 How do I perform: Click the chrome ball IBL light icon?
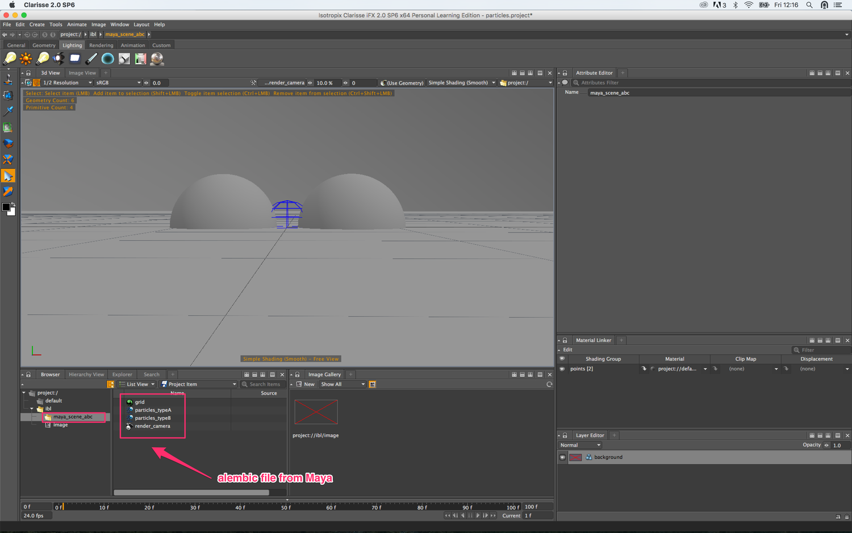click(157, 58)
